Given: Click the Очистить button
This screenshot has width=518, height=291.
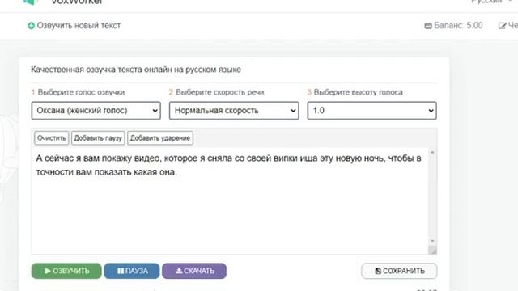Looking at the screenshot, I should (52, 138).
